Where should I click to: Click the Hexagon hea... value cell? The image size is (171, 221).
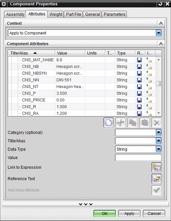point(70,86)
